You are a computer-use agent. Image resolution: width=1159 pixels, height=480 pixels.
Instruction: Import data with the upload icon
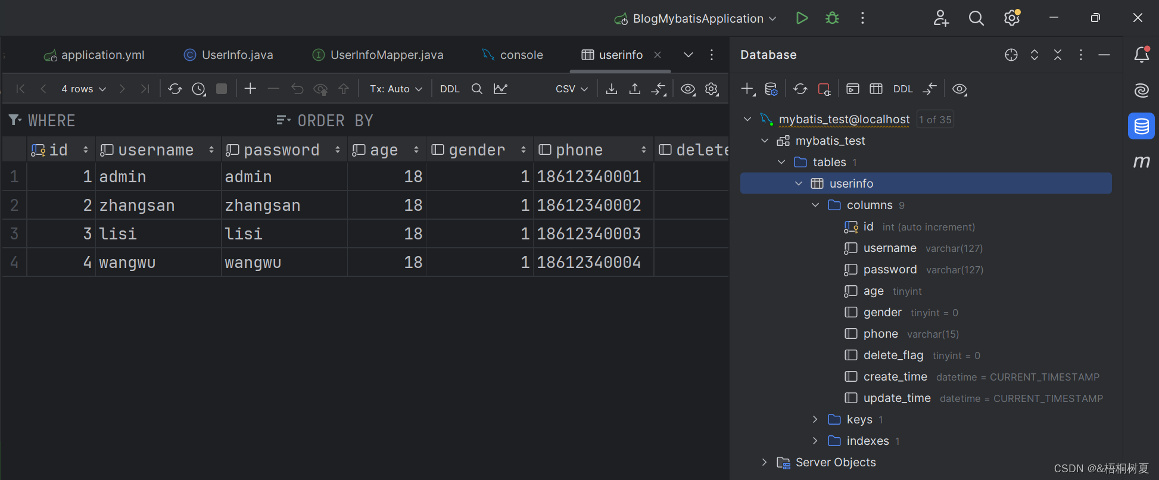[x=635, y=89]
